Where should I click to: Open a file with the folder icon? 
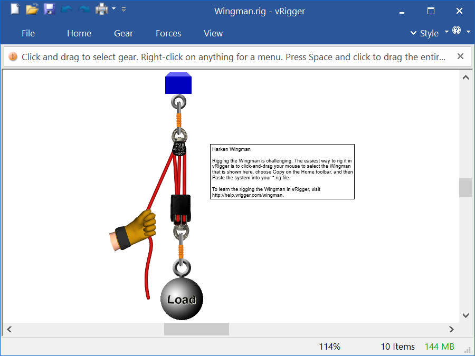tap(32, 9)
